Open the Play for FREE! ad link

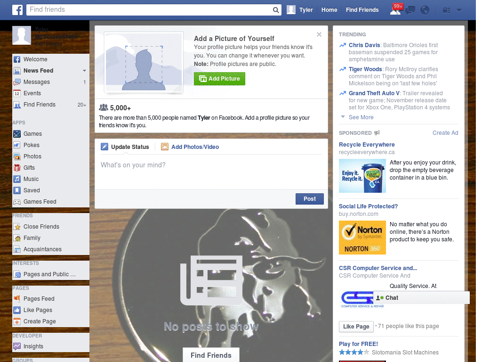click(358, 344)
